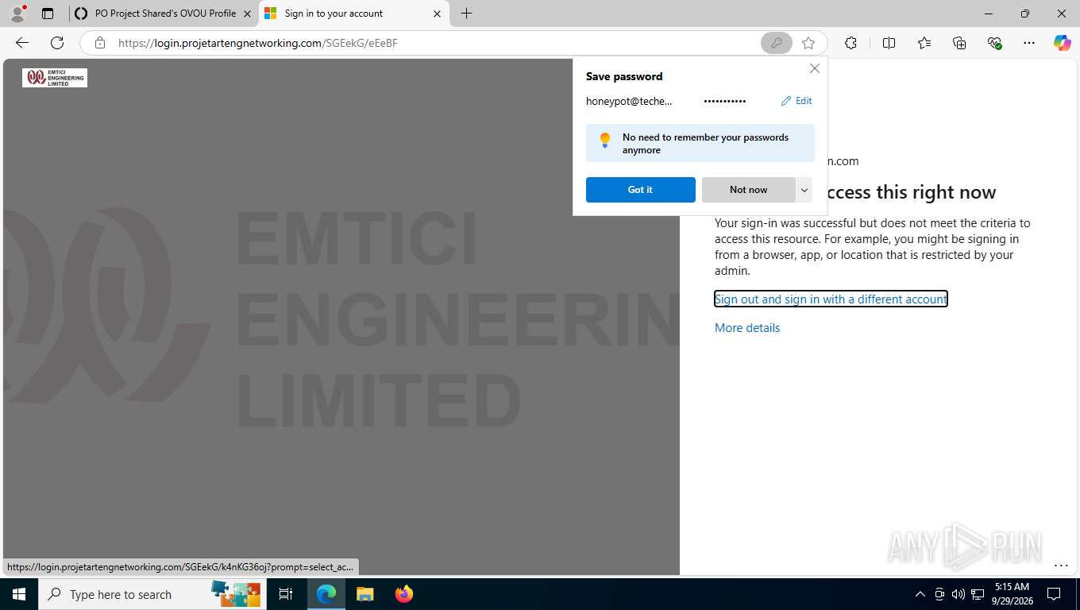Toggle split screen view
This screenshot has height=610, width=1080.
point(889,43)
